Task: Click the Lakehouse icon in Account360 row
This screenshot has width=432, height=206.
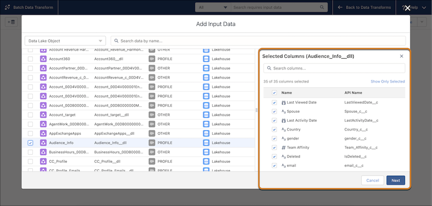Action: pos(206,59)
